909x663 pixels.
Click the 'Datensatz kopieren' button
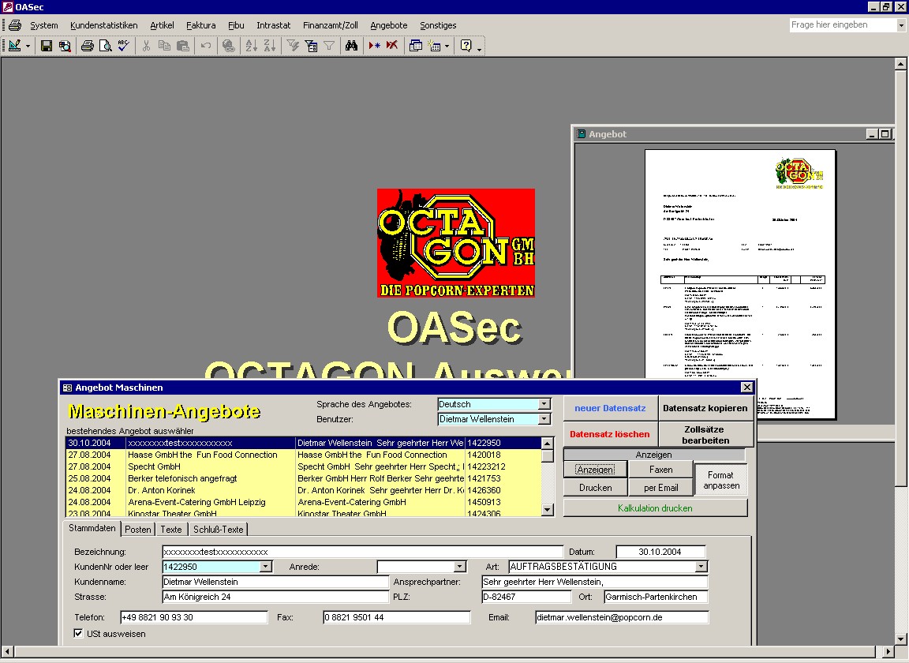(x=705, y=408)
